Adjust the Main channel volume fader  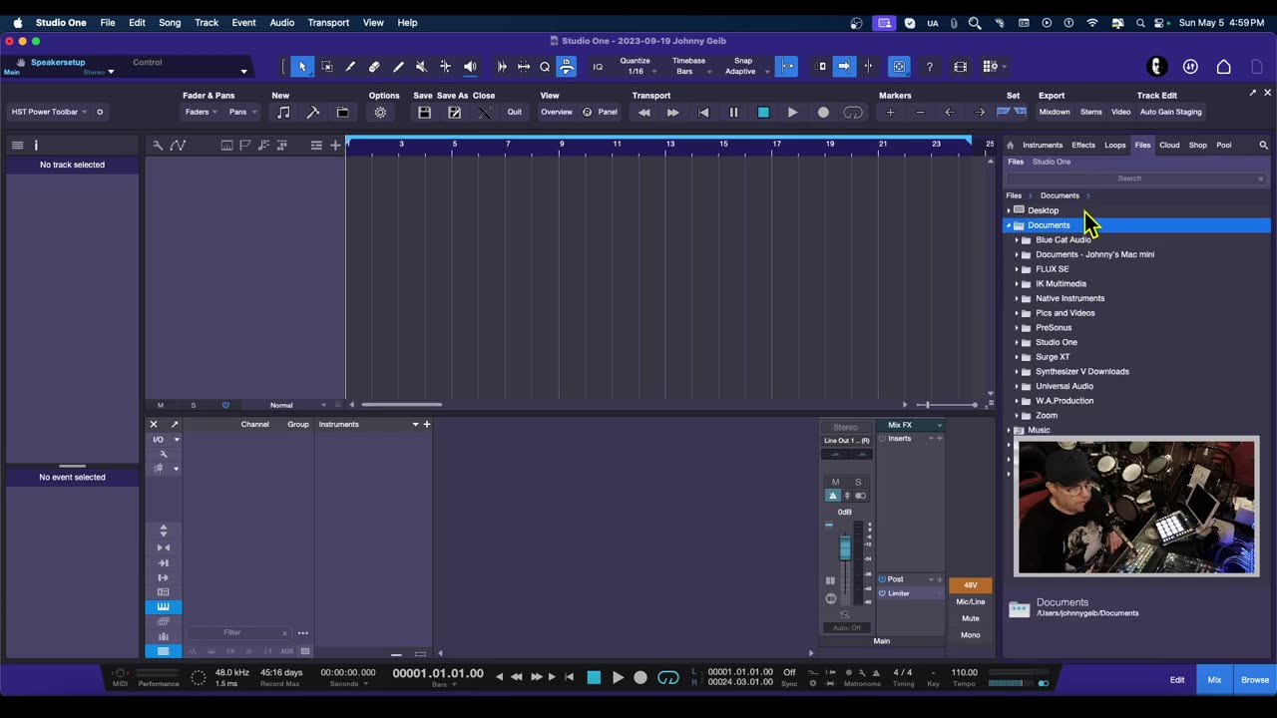click(845, 547)
